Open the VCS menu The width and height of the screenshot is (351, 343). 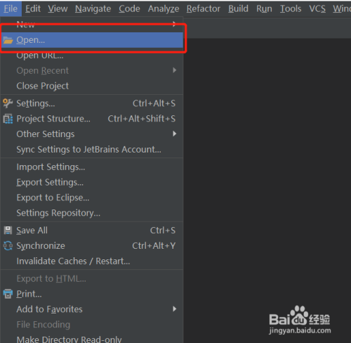point(317,8)
